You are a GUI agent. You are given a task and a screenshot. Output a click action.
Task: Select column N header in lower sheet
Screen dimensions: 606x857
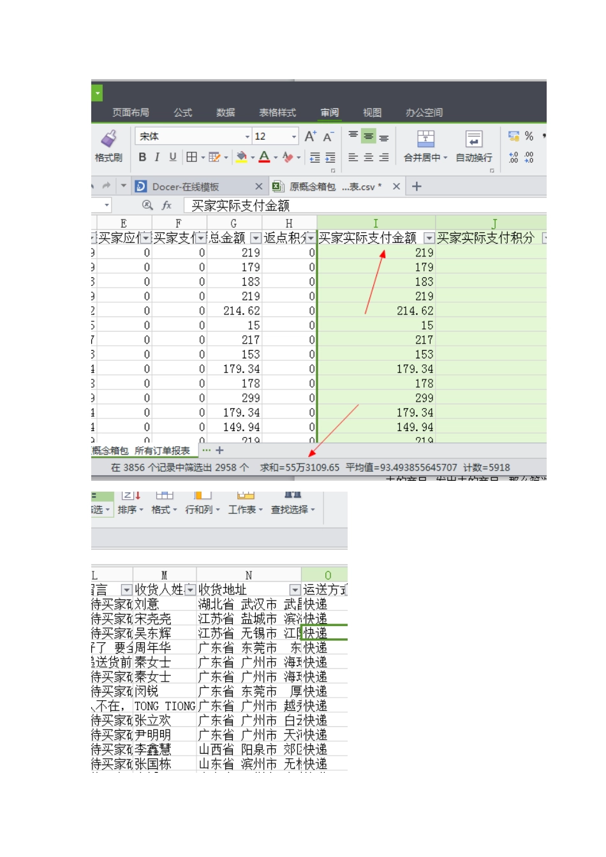249,575
